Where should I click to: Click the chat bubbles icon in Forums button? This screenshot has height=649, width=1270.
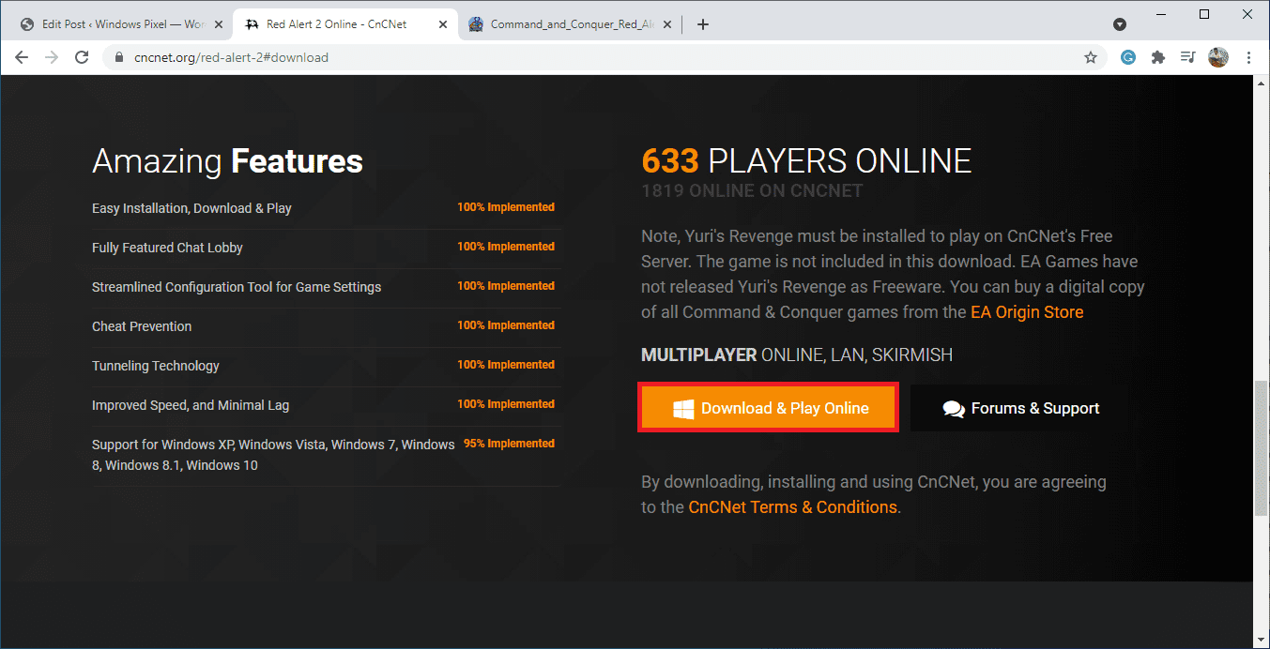click(954, 409)
